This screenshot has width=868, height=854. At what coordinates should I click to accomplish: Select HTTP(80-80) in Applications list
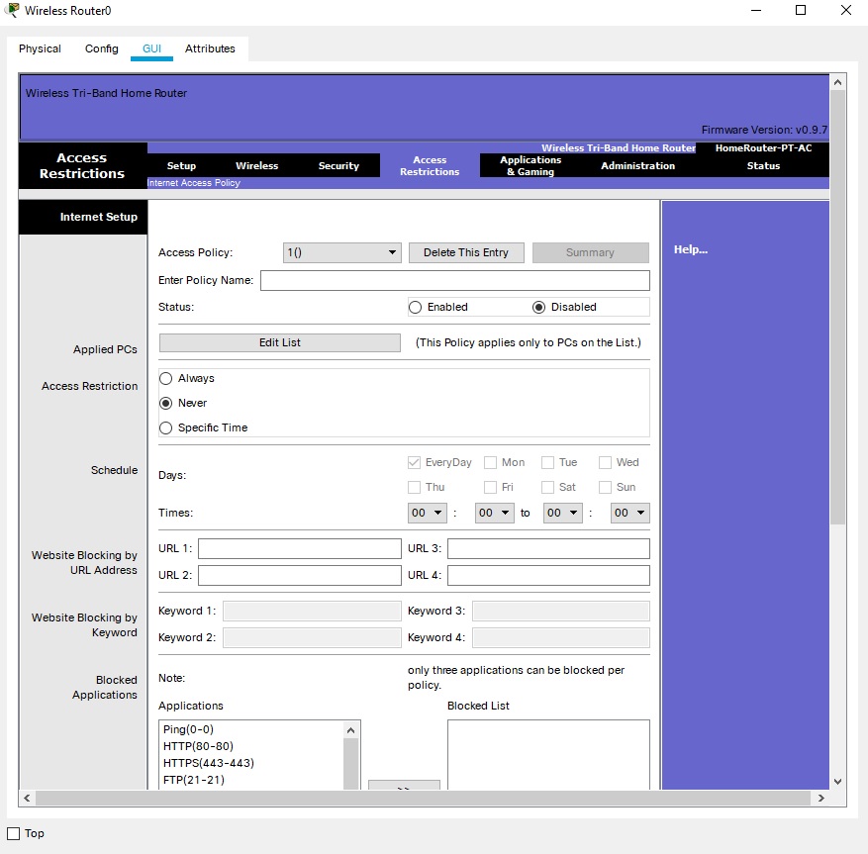coord(198,746)
